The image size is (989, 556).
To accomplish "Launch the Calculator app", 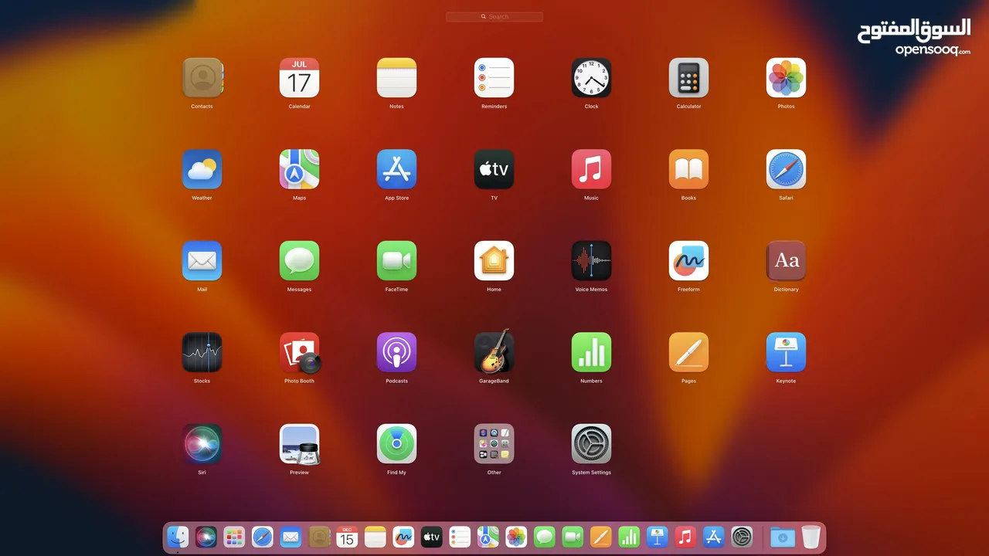I will click(x=688, y=77).
